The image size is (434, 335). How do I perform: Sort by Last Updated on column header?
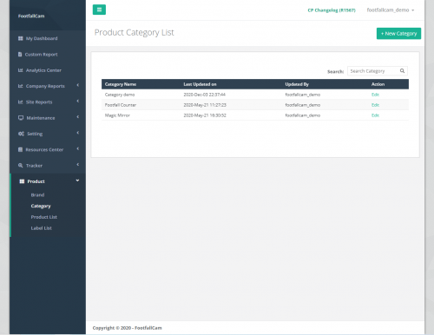point(200,84)
